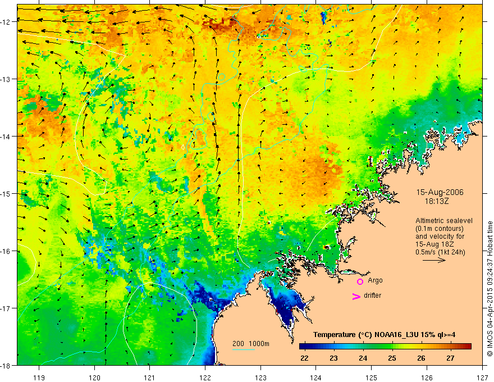Click latitude axis label -16
The height and width of the screenshot is (382, 494).
click(6, 251)
